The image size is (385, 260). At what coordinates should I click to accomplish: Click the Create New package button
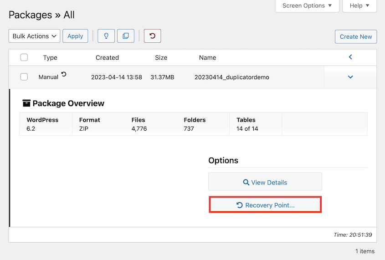point(356,37)
